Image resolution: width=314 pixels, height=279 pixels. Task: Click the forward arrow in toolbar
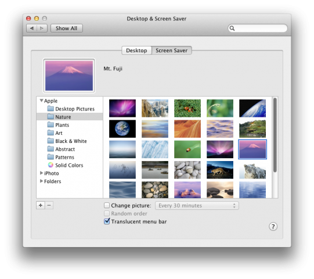pos(42,28)
